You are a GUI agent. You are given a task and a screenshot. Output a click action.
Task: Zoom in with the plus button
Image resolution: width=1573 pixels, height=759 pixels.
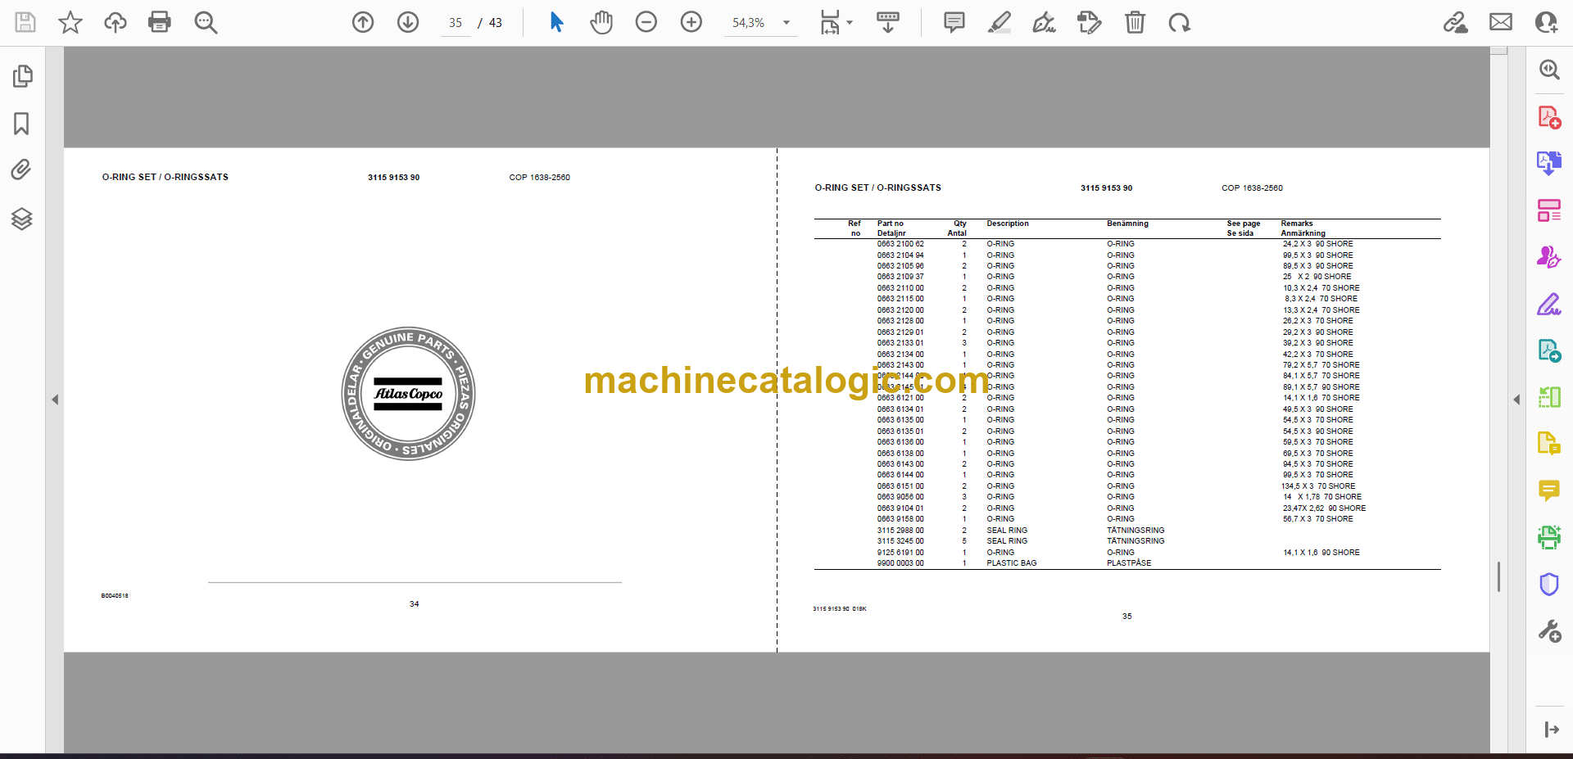691,22
